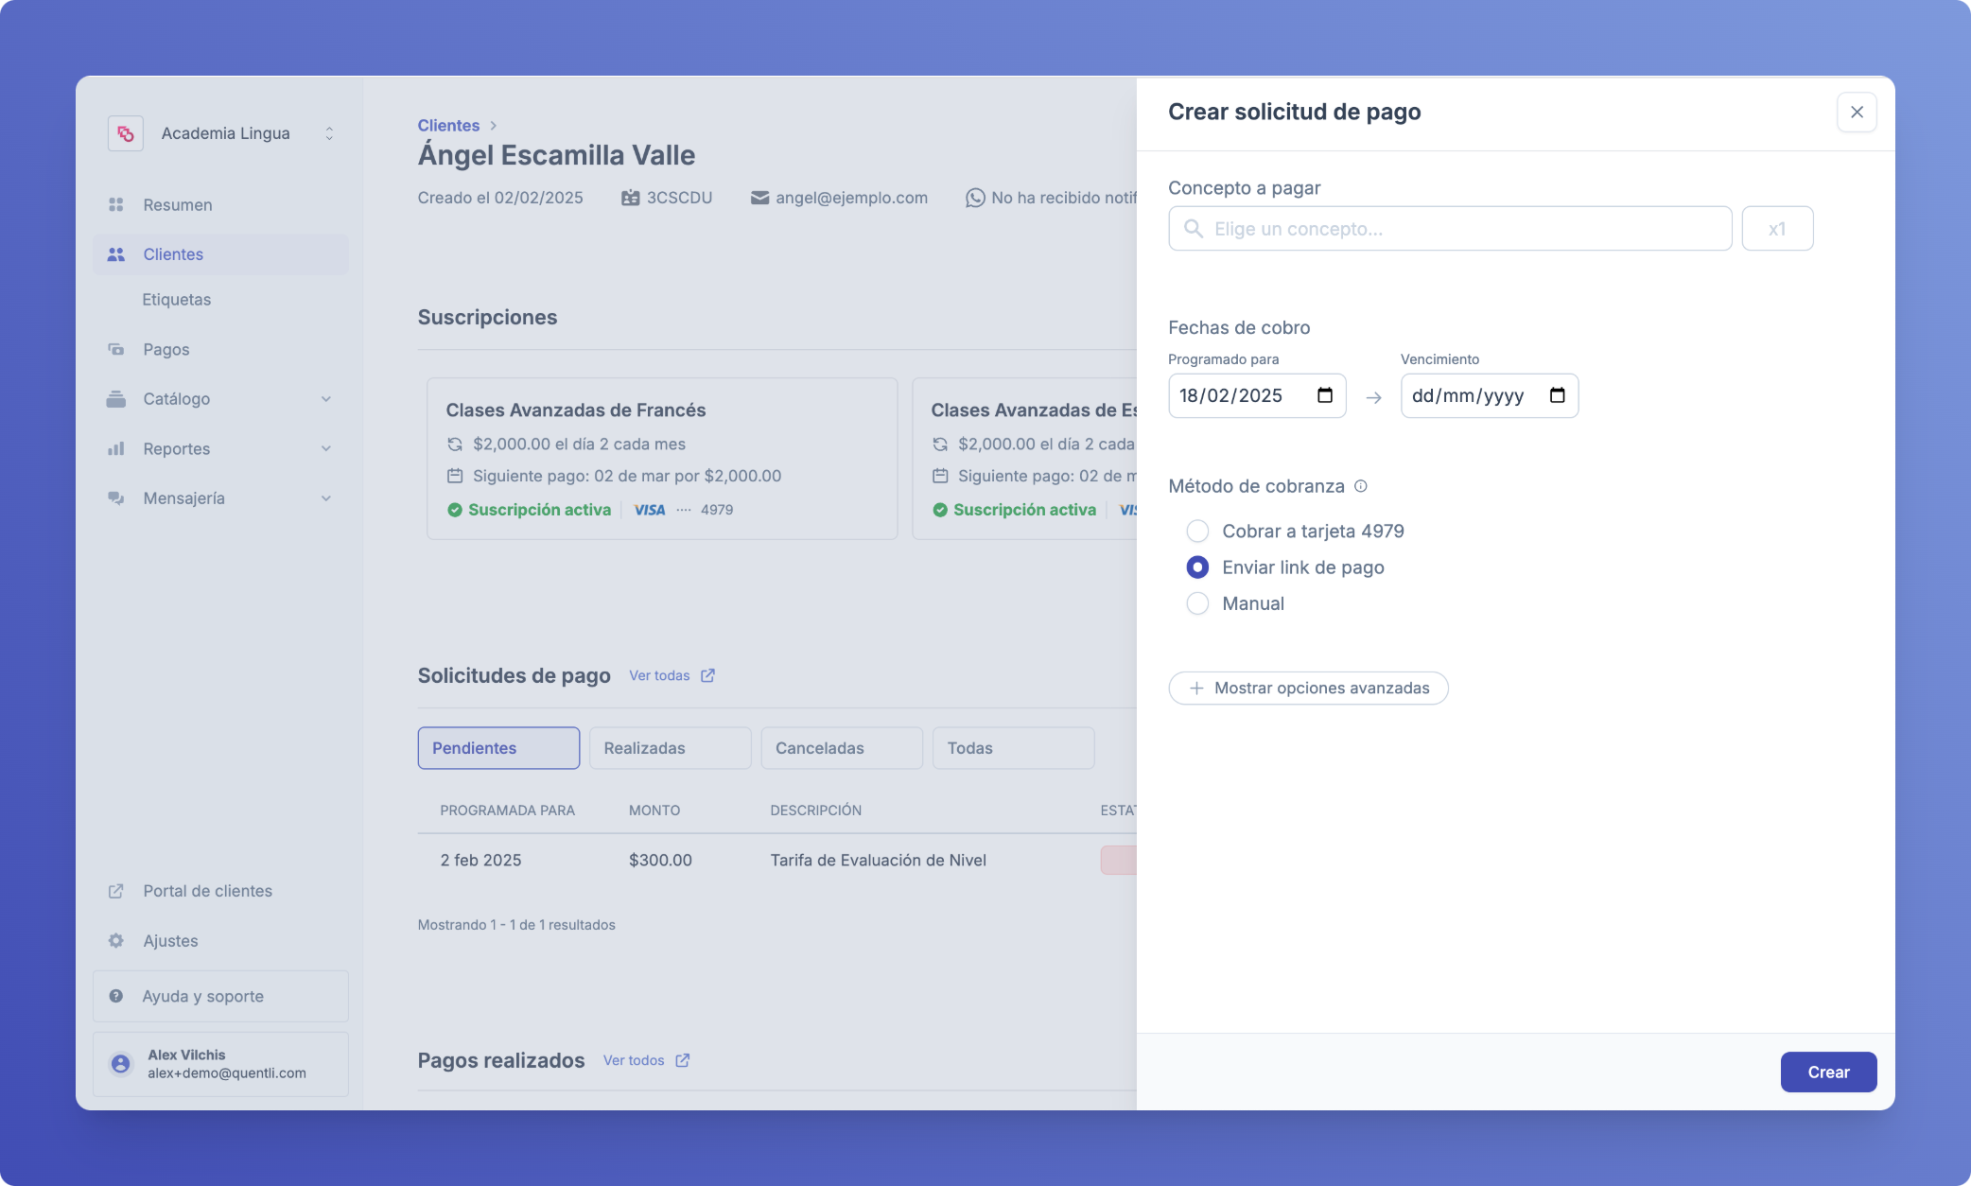Select Enviar link de pago option
Screen dimensions: 1971x1186
coord(1197,567)
